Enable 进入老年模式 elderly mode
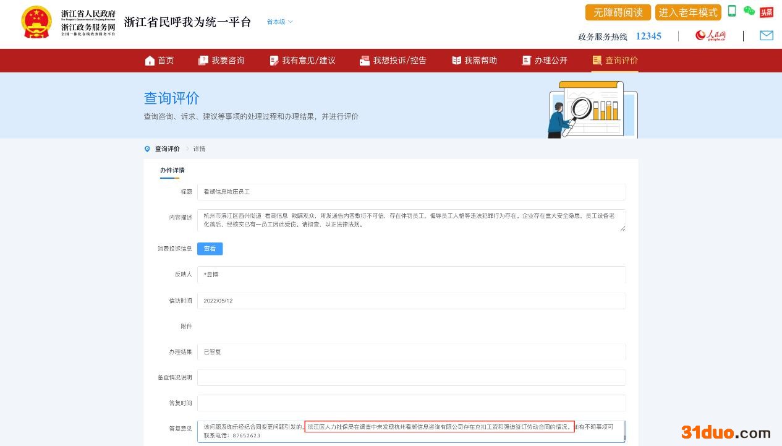Viewport: 782px width, 446px height. (688, 12)
